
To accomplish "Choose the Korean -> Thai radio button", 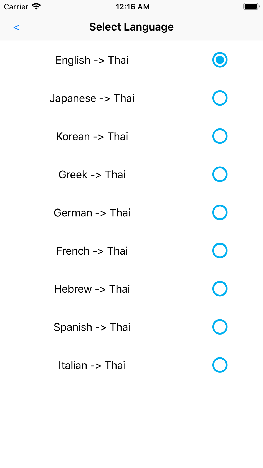I will point(220,136).
